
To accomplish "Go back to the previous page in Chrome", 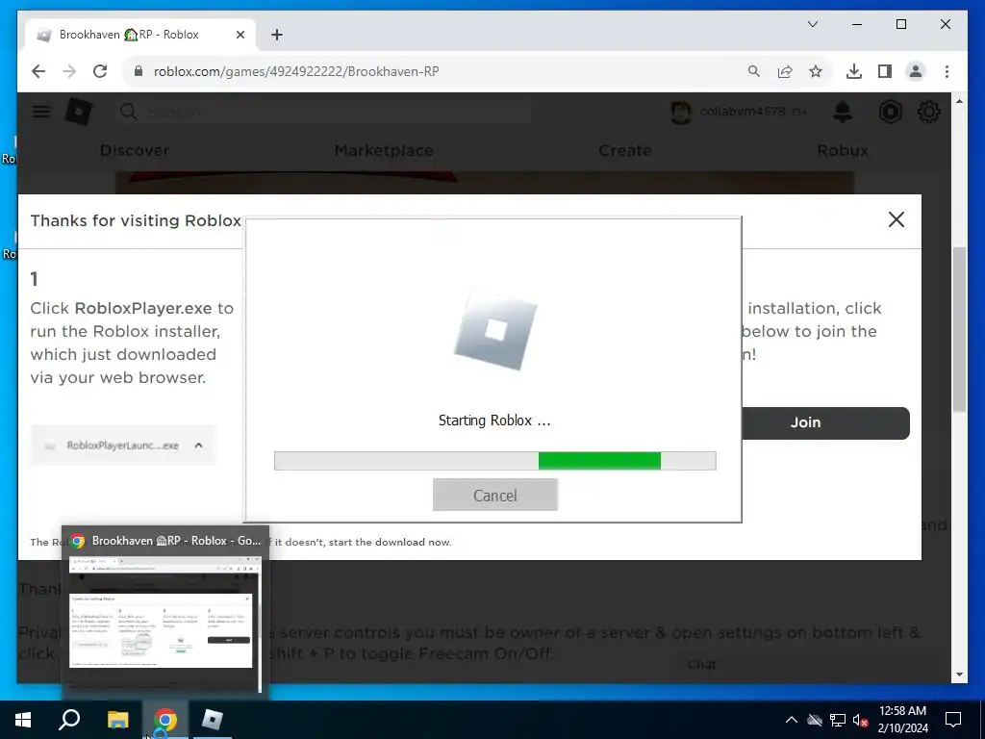I will pyautogui.click(x=38, y=71).
